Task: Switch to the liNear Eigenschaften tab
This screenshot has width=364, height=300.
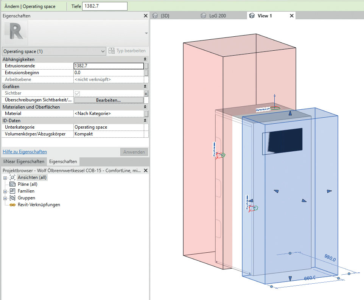Action: (x=24, y=162)
